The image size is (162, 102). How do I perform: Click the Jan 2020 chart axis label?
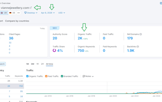point(113,96)
